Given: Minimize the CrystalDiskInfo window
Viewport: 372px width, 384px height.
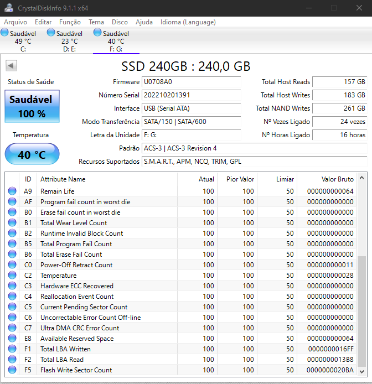Looking at the screenshot, I should (x=309, y=8).
